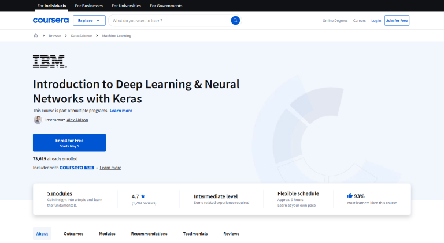
Task: Click Join for Free button
Action: (397, 20)
